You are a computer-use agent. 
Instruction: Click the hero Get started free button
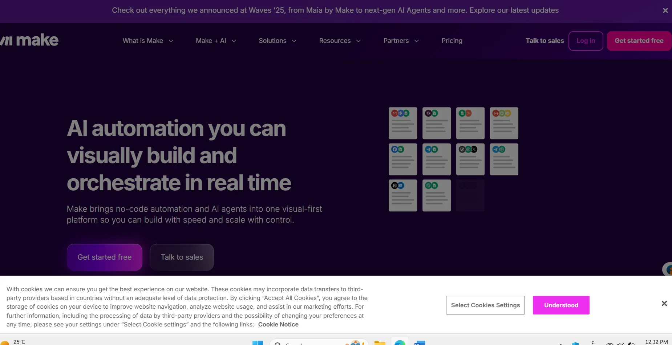coord(105,257)
